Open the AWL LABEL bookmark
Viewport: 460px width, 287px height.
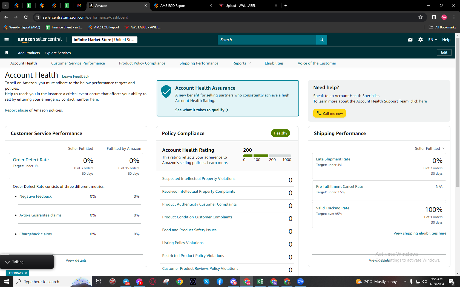[x=143, y=27]
